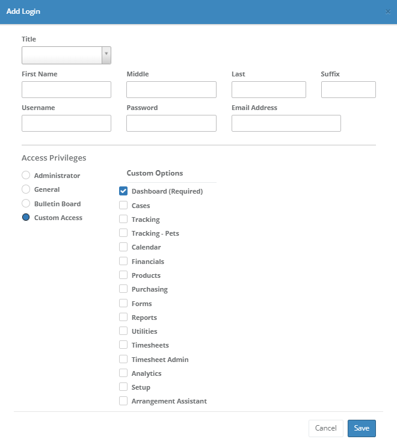Select the Bulletin Board radio option
Image resolution: width=397 pixels, height=448 pixels.
point(26,204)
